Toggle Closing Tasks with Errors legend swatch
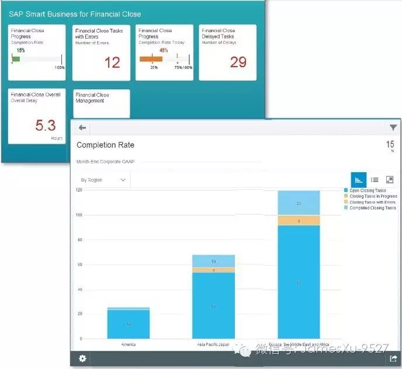 coord(346,202)
